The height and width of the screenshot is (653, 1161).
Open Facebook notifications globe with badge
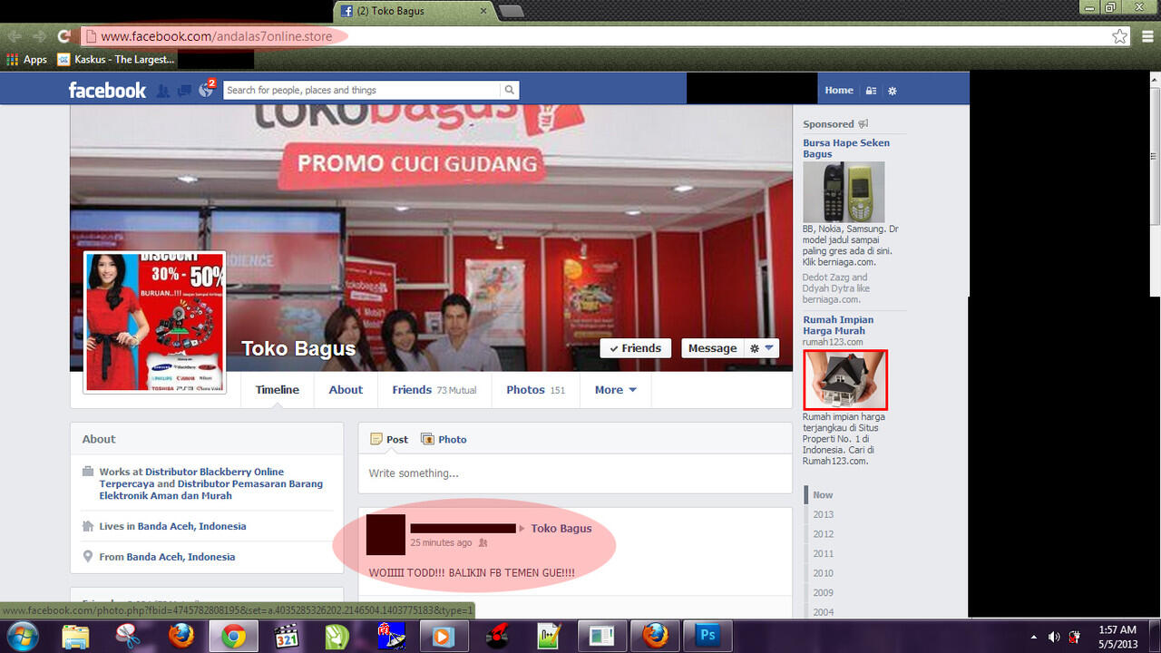click(x=206, y=90)
